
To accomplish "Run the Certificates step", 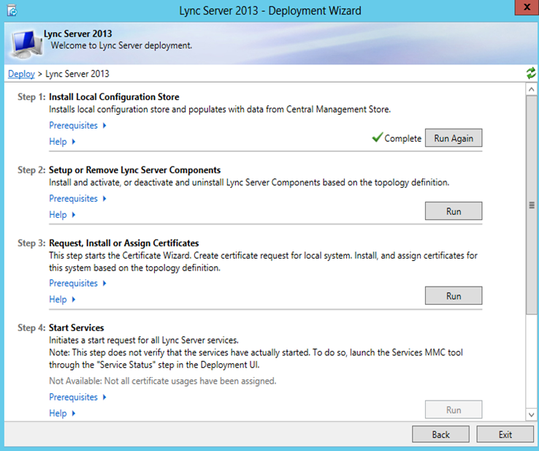I will (x=454, y=295).
